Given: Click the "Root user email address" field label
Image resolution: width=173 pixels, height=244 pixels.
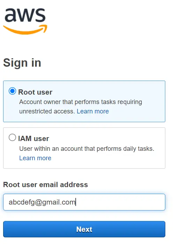Looking at the screenshot, I should click(x=46, y=185).
